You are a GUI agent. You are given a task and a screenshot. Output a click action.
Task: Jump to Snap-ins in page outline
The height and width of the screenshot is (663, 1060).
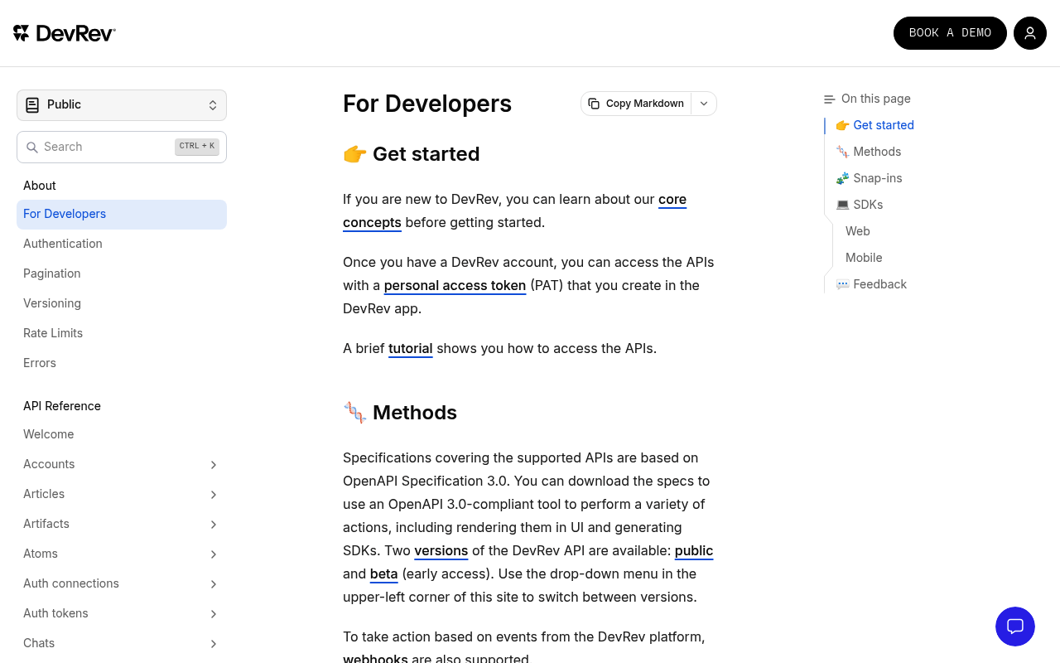(x=869, y=178)
